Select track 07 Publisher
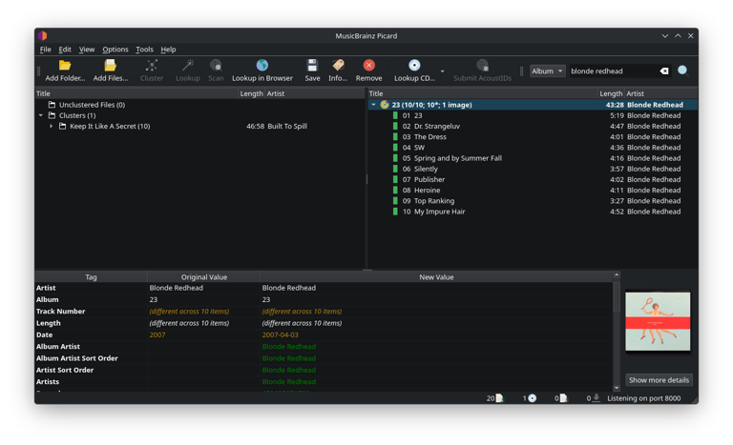Screen dimensions: 733x445 [x=533, y=180]
